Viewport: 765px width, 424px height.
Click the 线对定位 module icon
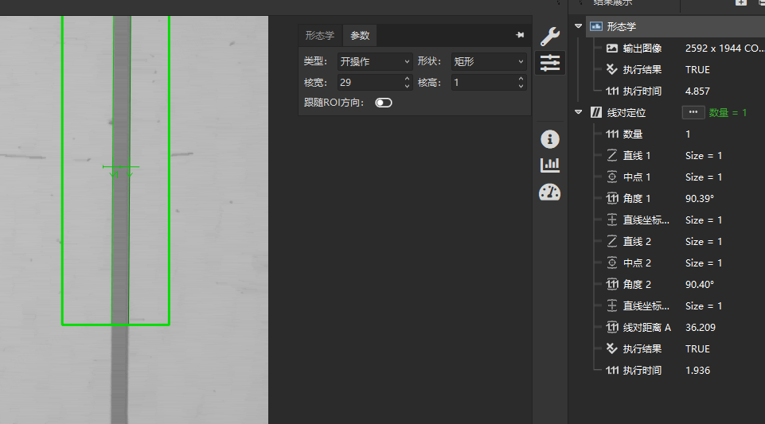595,113
